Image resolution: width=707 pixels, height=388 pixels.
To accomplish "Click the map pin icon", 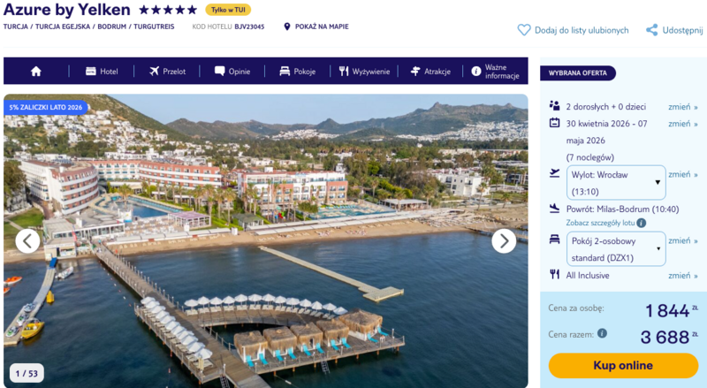I will coord(287,27).
